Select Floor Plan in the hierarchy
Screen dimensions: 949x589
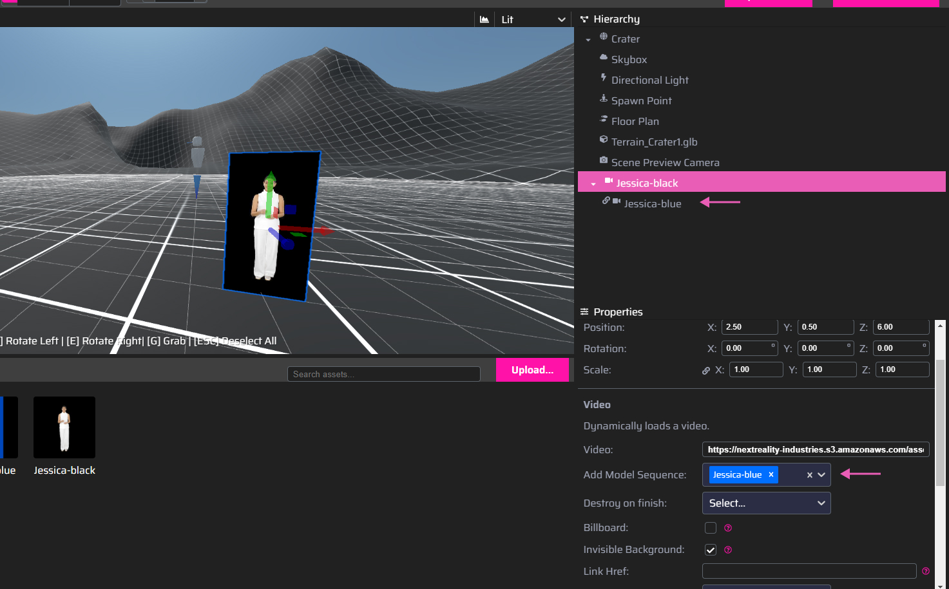pos(635,122)
